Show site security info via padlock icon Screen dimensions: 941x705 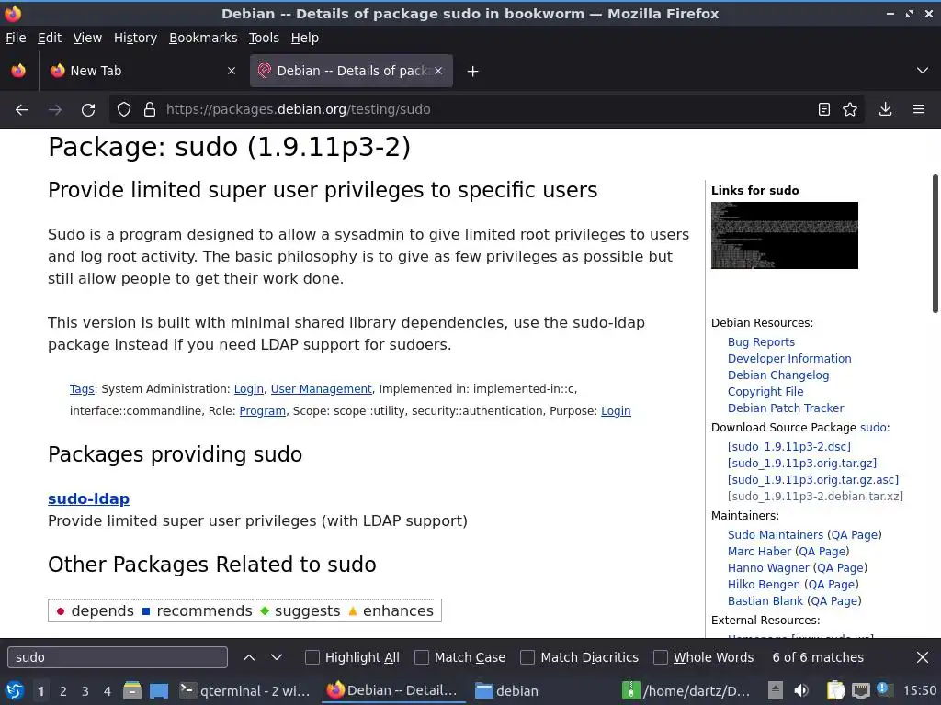coord(150,110)
